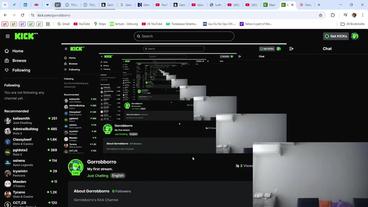Switch to the YouT browser tab
Screen dimensions: 368x207
(x=161, y=5)
